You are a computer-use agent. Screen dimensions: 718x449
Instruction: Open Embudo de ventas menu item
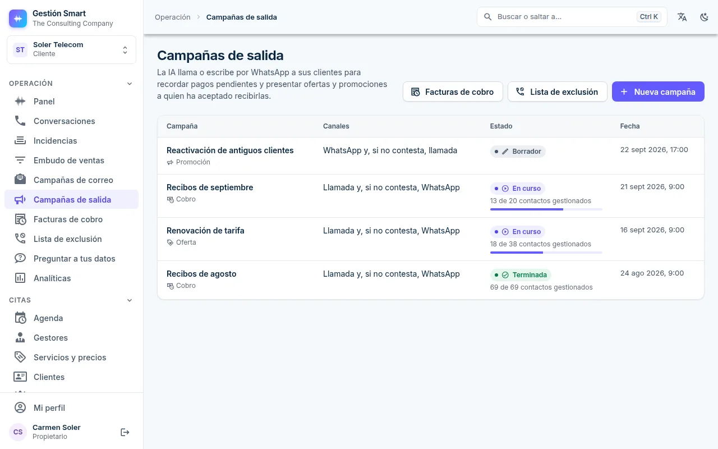(x=71, y=161)
